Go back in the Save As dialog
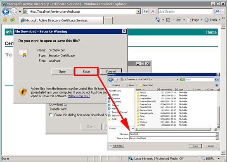Viewport: 227px width, 162px height. tap(111, 80)
